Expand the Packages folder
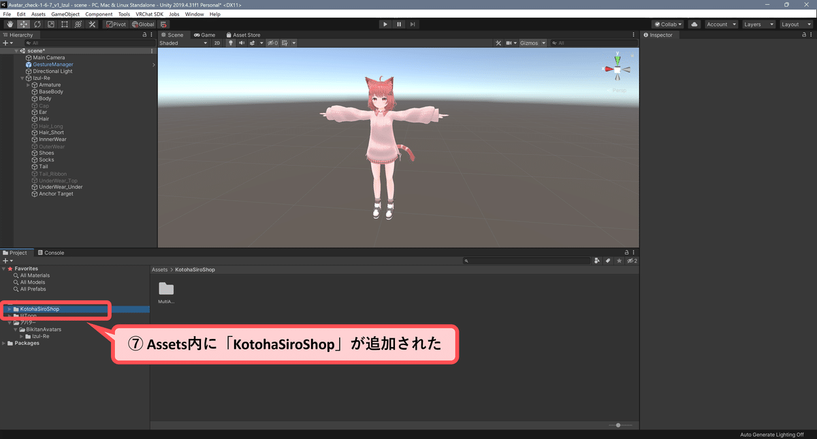 (x=3, y=343)
